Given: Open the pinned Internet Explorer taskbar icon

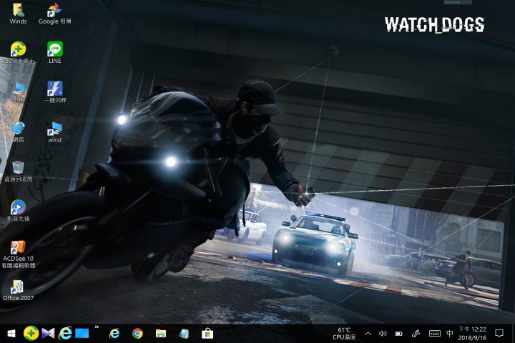Looking at the screenshot, I should pyautogui.click(x=114, y=334).
